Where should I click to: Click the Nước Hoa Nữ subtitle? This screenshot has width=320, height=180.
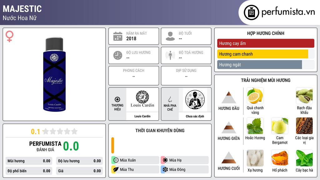20,18
